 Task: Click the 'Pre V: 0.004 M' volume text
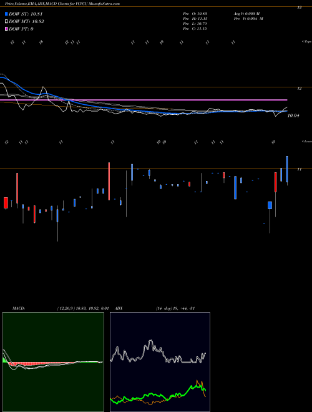click(248, 19)
